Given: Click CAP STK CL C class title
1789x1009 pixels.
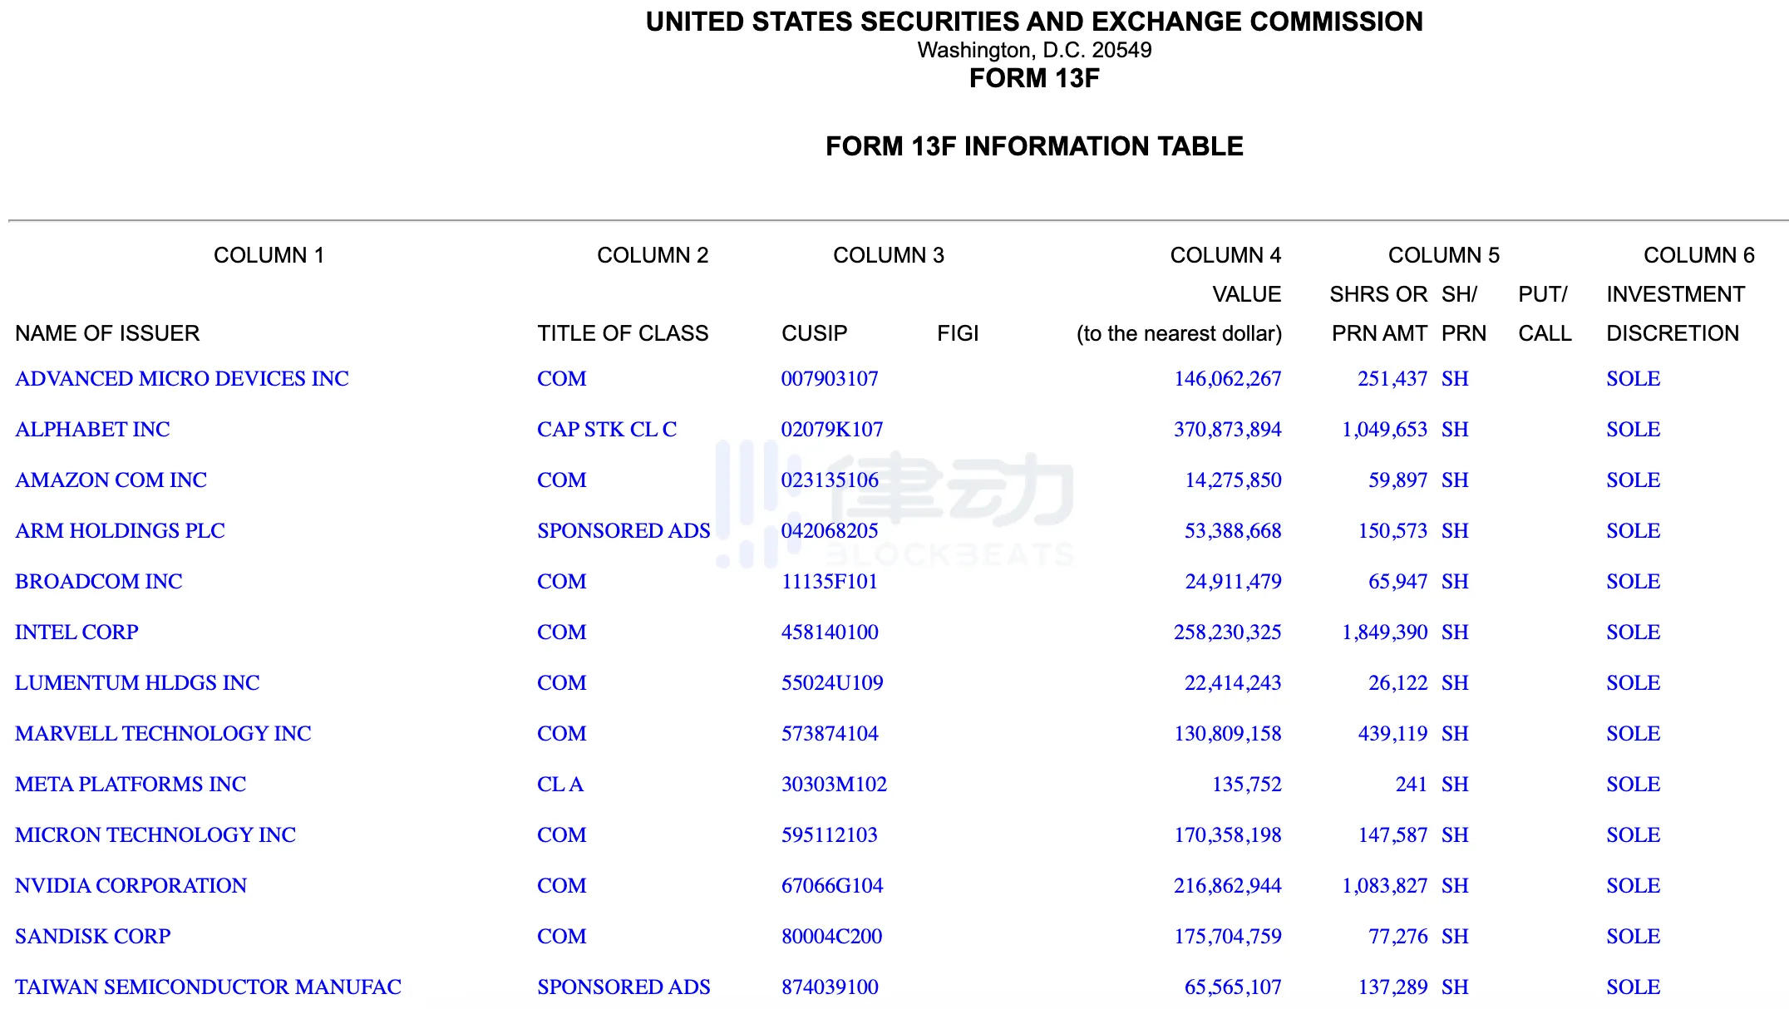Looking at the screenshot, I should click(607, 430).
